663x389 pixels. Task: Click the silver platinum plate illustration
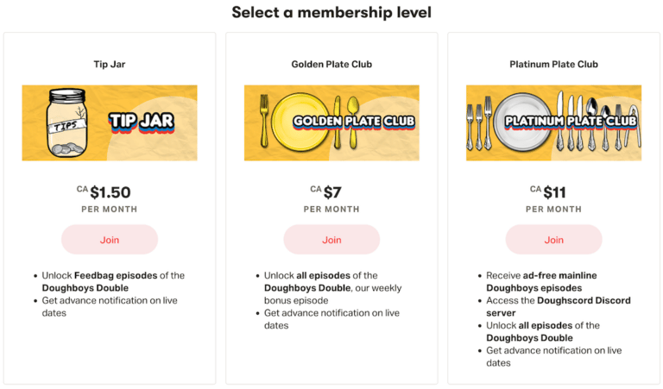[x=522, y=122]
